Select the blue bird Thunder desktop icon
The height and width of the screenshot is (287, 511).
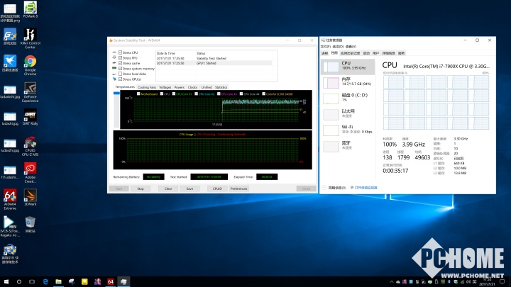10,64
